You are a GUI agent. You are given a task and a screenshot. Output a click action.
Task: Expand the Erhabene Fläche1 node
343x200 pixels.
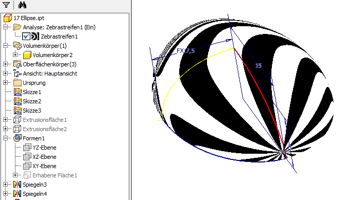click(x=15, y=175)
